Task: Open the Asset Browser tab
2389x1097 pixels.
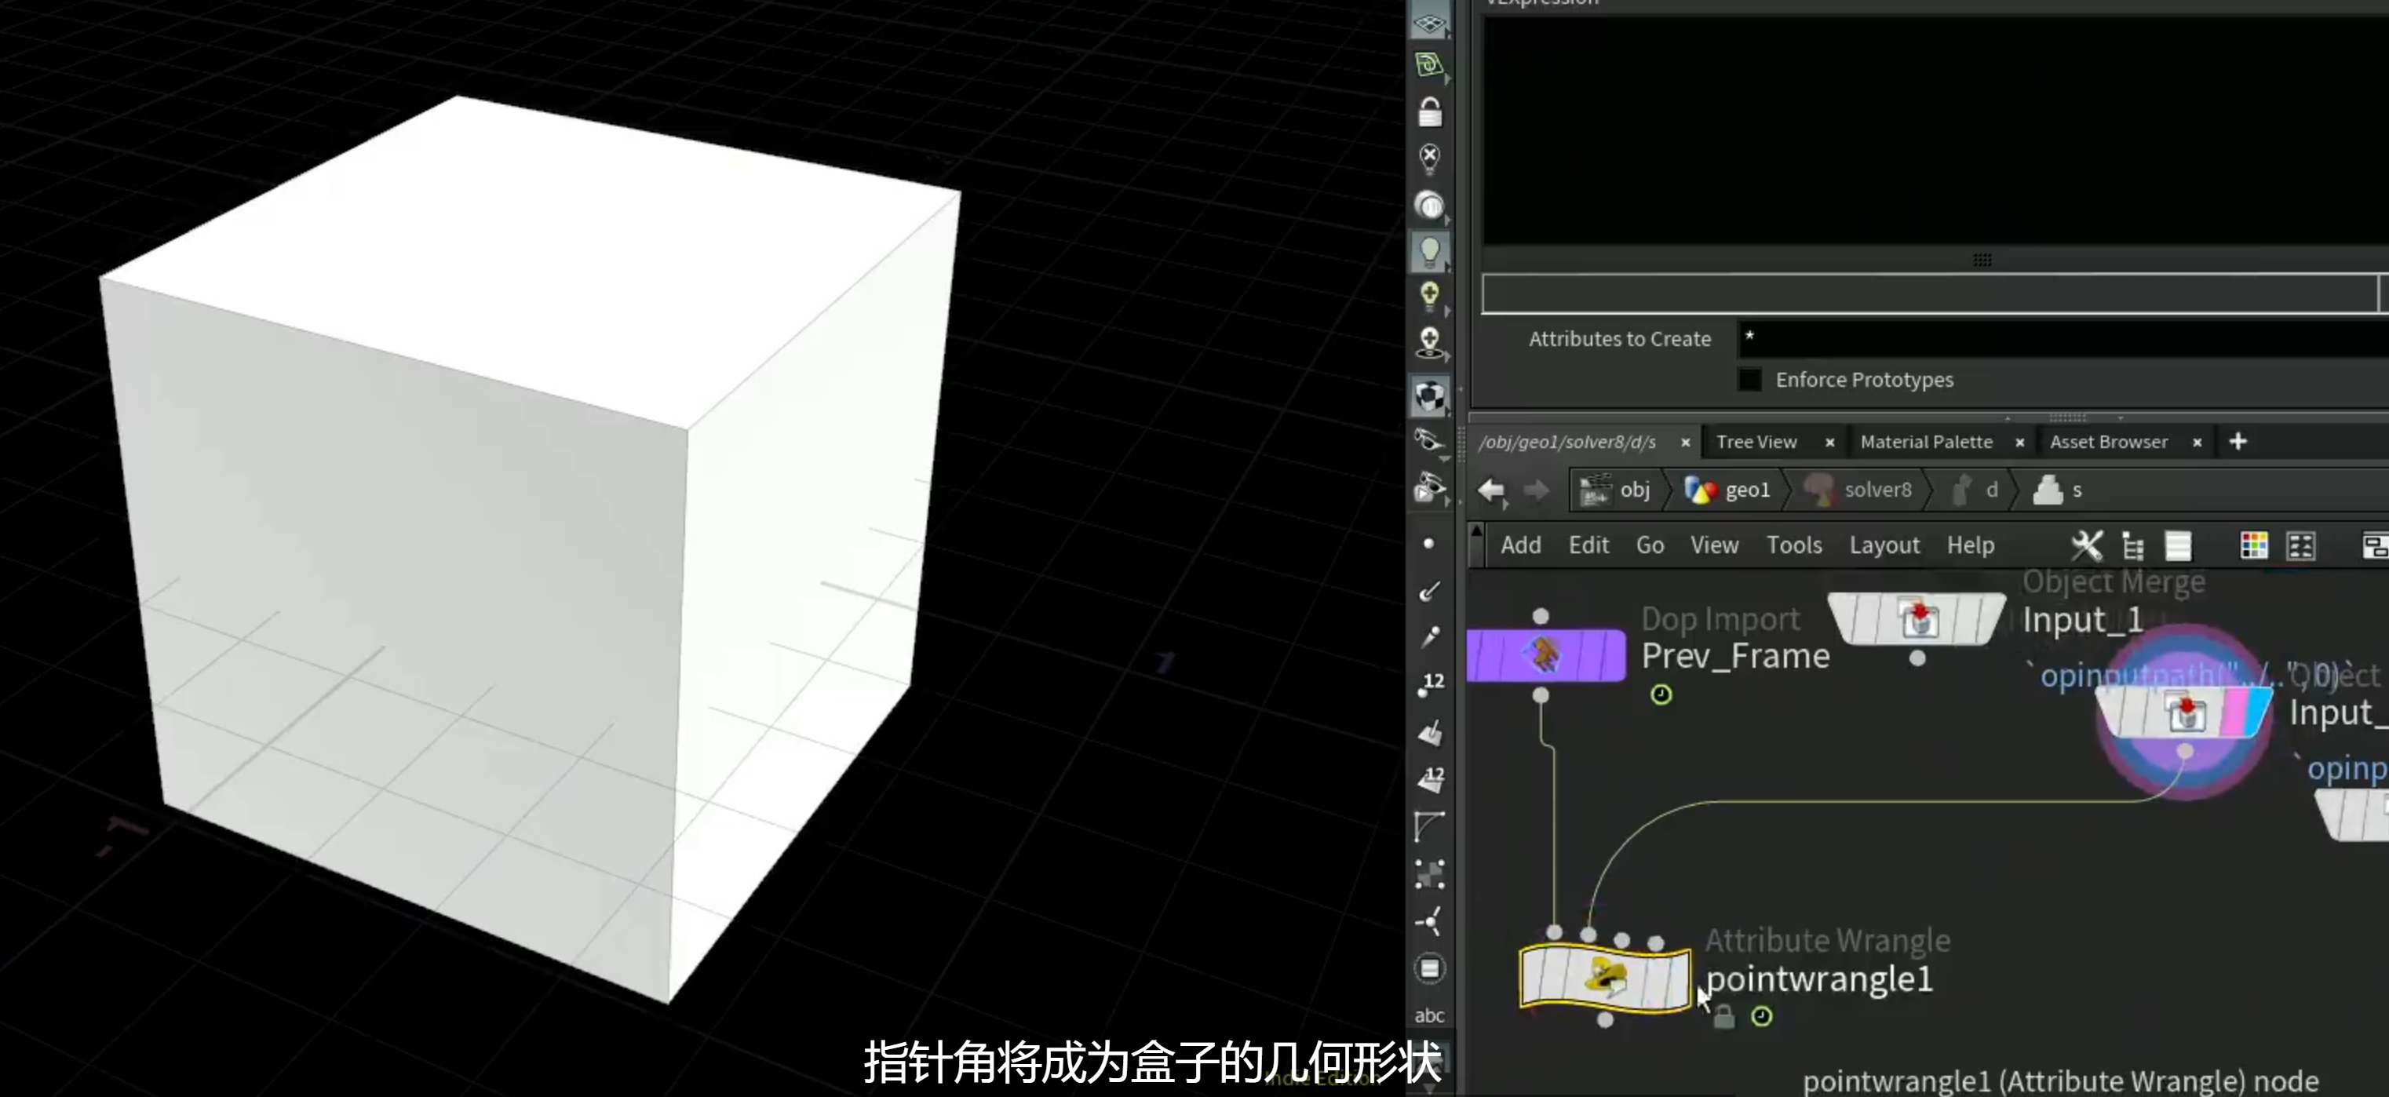Action: coord(2108,443)
